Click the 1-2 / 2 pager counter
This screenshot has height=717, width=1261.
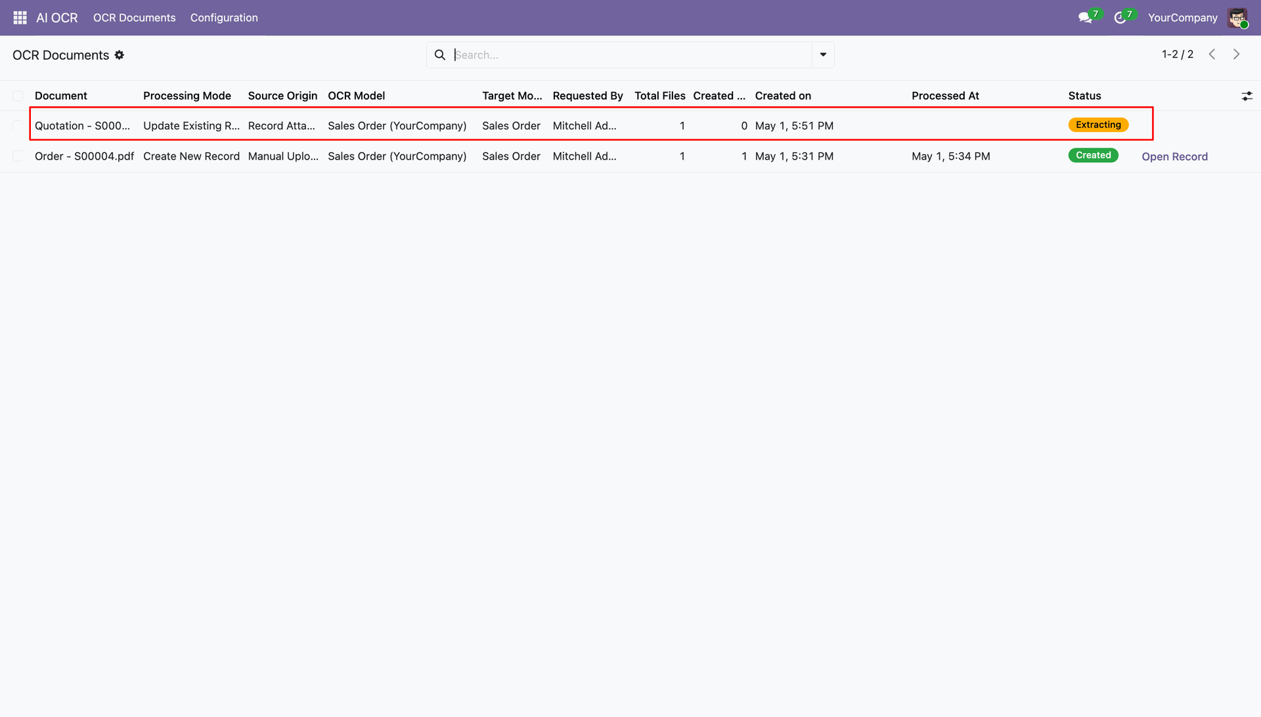(1178, 54)
